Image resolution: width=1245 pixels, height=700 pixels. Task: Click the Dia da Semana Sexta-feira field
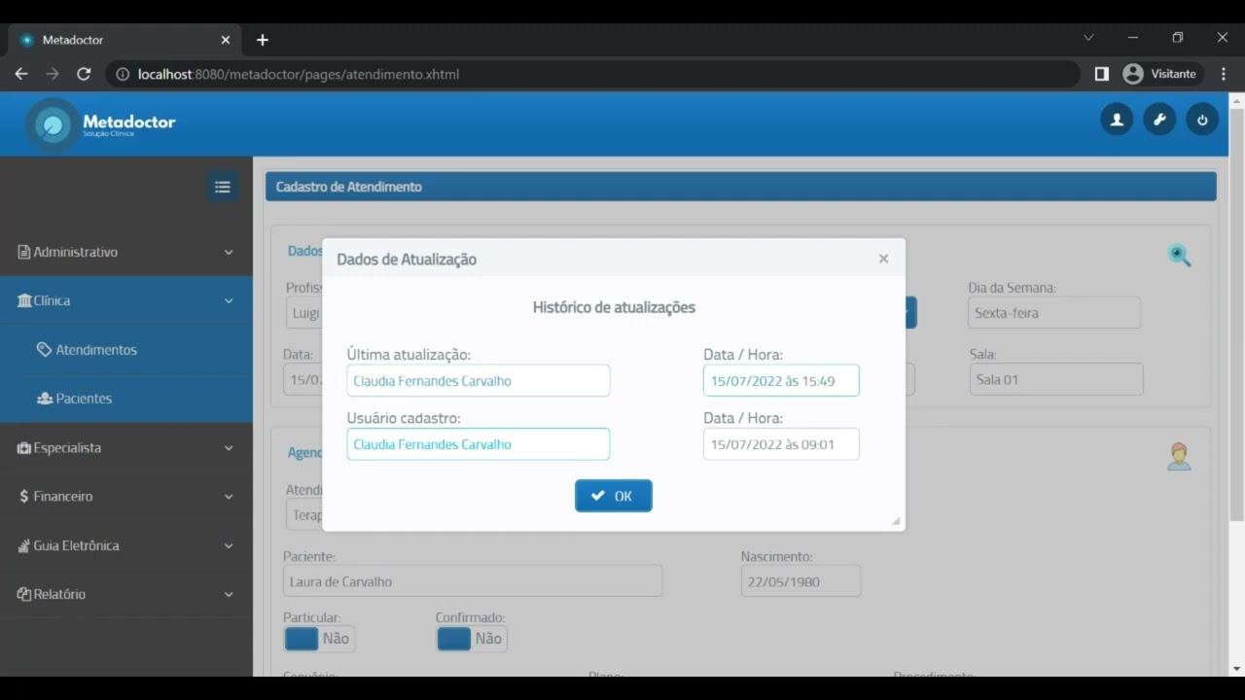tap(1054, 313)
